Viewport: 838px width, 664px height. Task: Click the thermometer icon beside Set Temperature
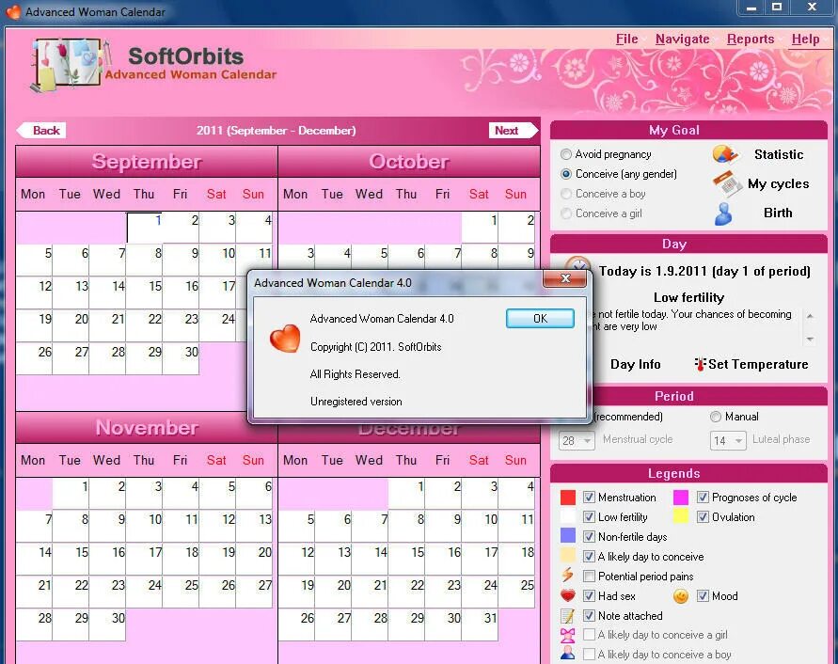tap(700, 364)
